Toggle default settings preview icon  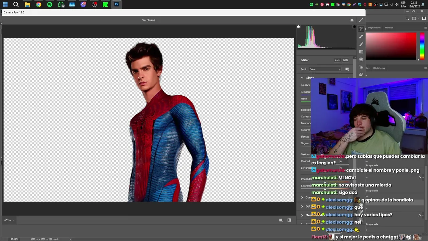point(281,220)
